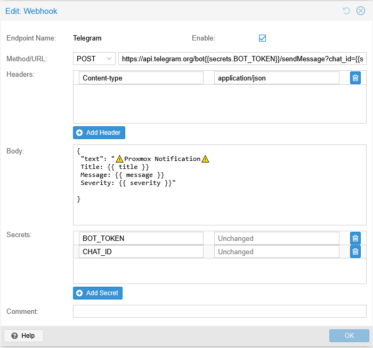Delete the Content-type header row
The image size is (373, 348).
click(355, 78)
